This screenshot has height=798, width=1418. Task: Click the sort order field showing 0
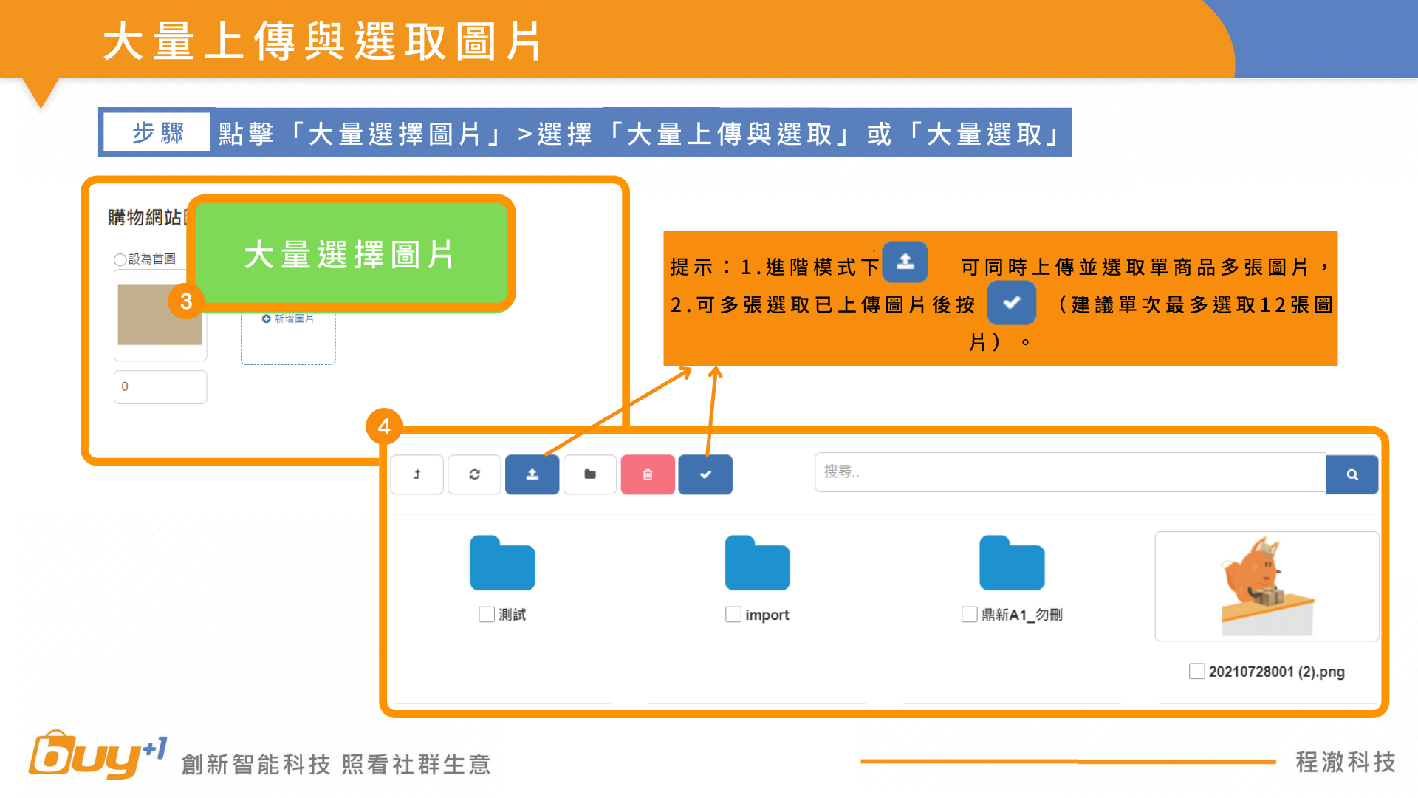point(160,386)
